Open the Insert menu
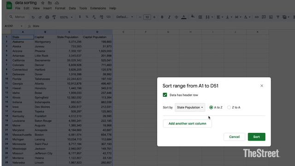The height and width of the screenshot is (166, 295). tap(47, 8)
